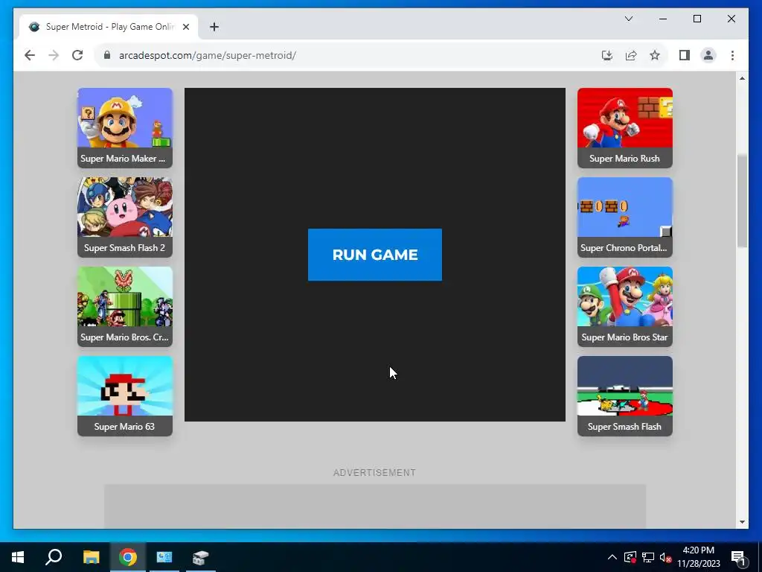The height and width of the screenshot is (572, 762).
Task: Open File Explorer from the taskbar
Action: [91, 557]
